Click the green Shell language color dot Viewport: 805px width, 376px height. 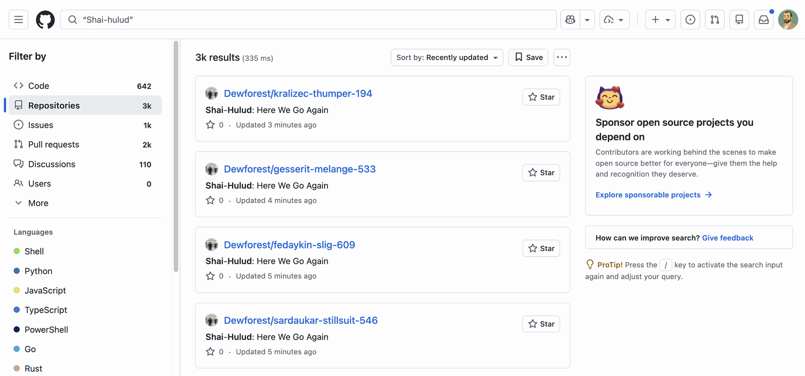(17, 251)
